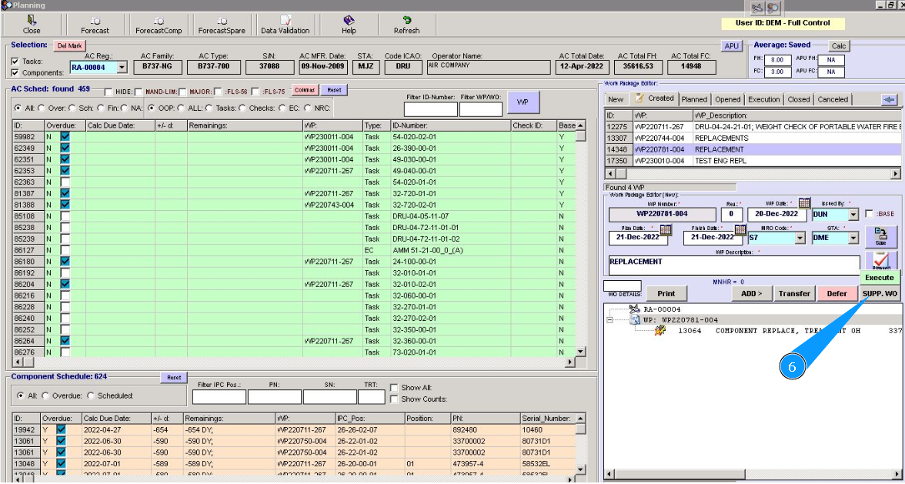Open the Issued By dropdown
The height and width of the screenshot is (484, 905).
click(853, 215)
